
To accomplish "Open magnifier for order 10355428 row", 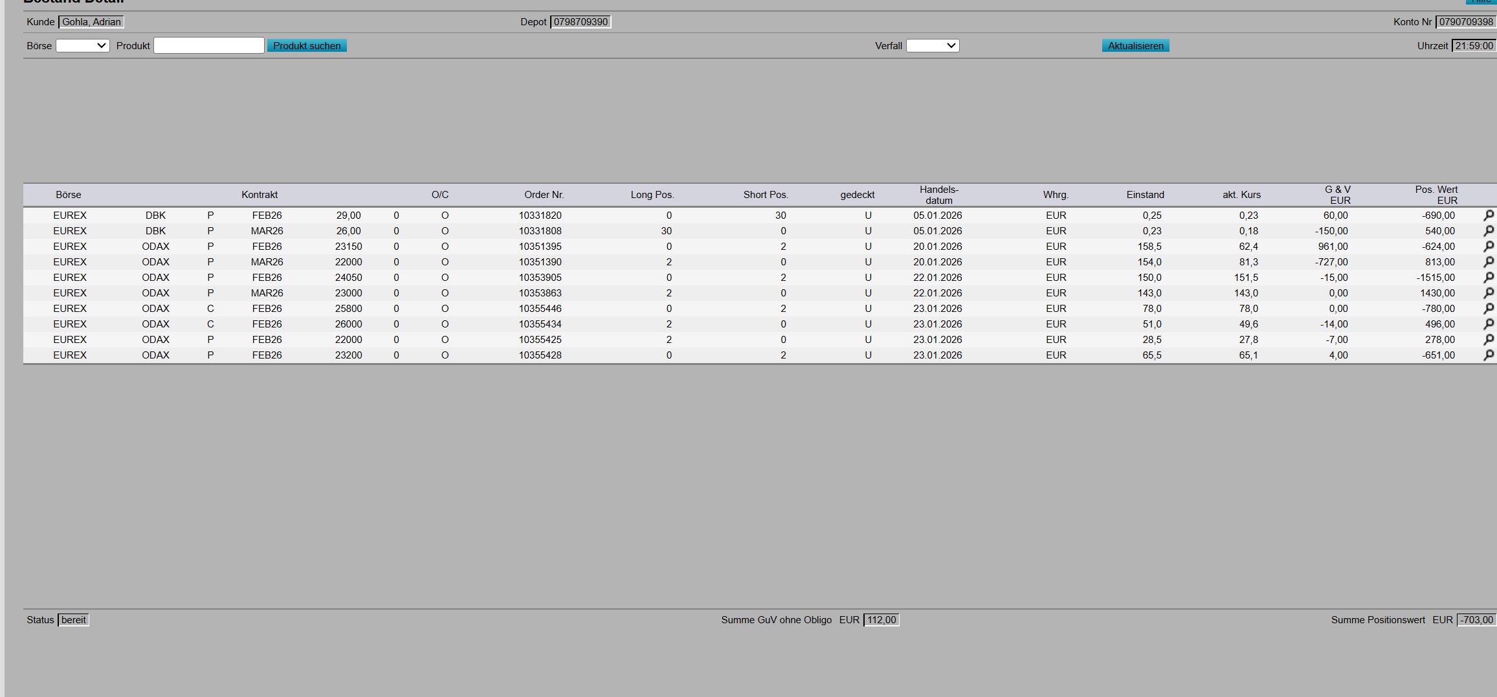I will (x=1488, y=355).
